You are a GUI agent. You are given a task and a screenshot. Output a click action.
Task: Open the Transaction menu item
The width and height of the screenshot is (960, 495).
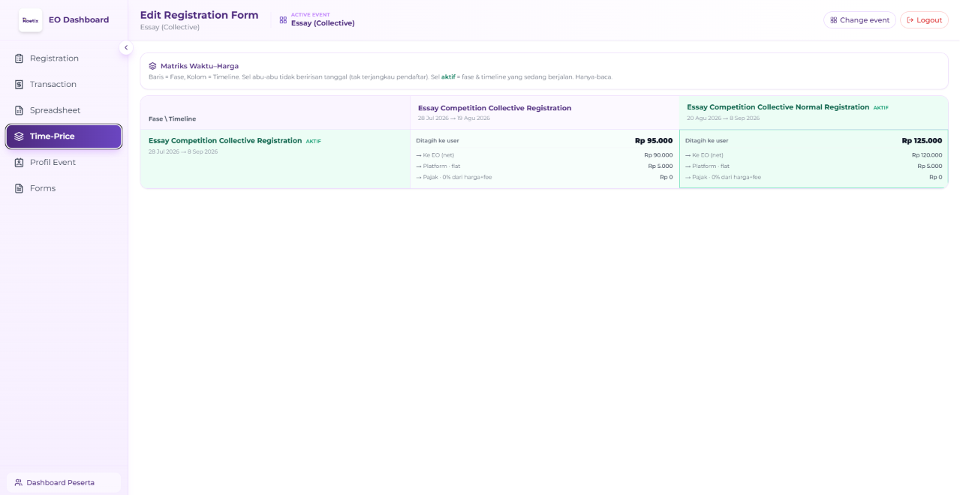(64, 85)
